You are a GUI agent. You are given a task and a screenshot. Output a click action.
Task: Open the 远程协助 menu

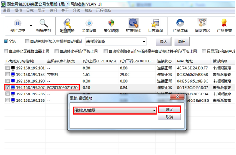click(104, 11)
